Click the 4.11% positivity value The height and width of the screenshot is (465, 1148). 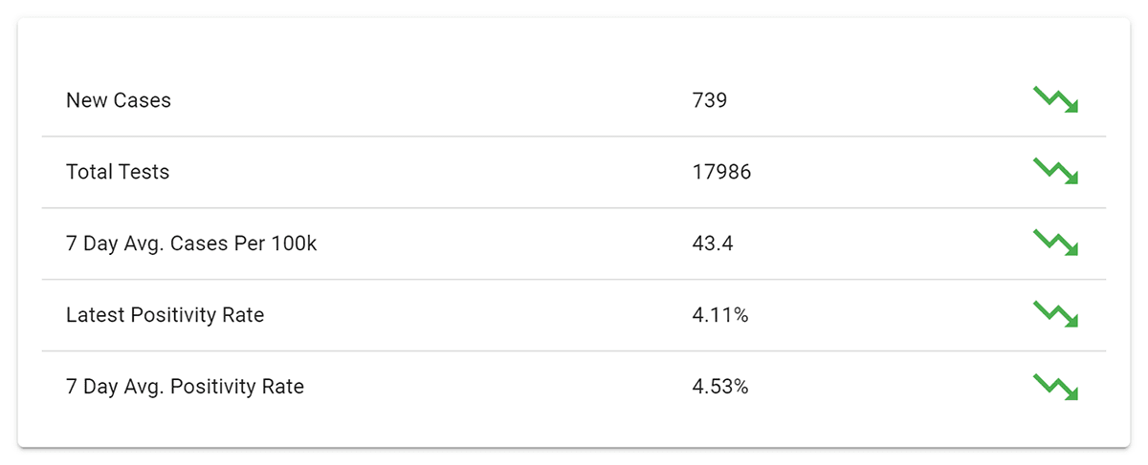pyautogui.click(x=720, y=315)
